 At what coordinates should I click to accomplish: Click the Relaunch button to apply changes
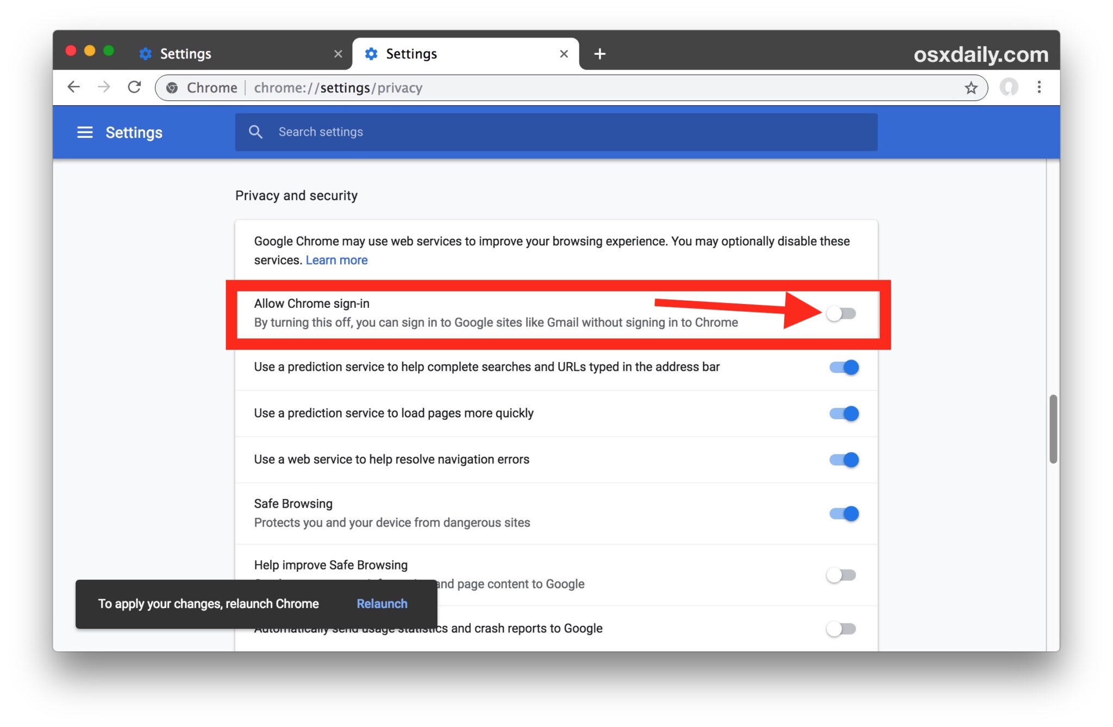pos(383,603)
